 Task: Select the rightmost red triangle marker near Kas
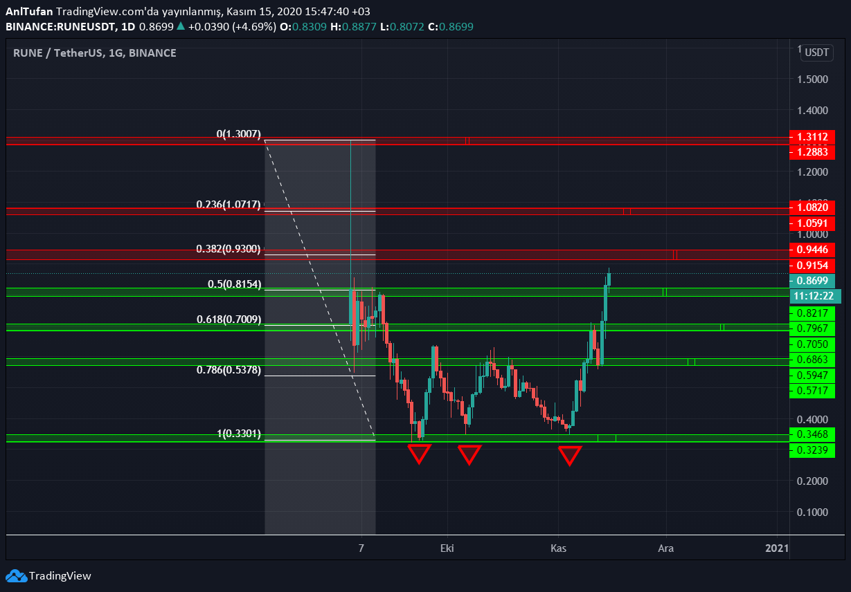coord(570,455)
